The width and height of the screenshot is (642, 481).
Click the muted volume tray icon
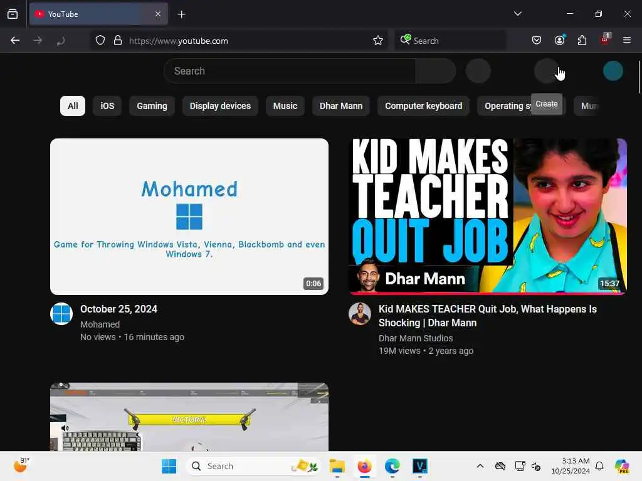[536, 466]
